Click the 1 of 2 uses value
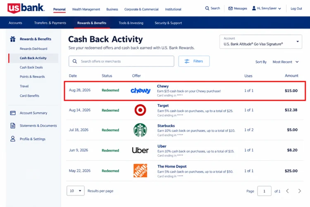 coord(249,130)
